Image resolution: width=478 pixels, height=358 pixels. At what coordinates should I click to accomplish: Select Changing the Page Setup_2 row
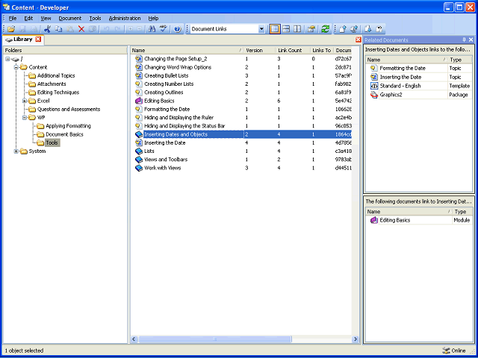click(x=242, y=59)
